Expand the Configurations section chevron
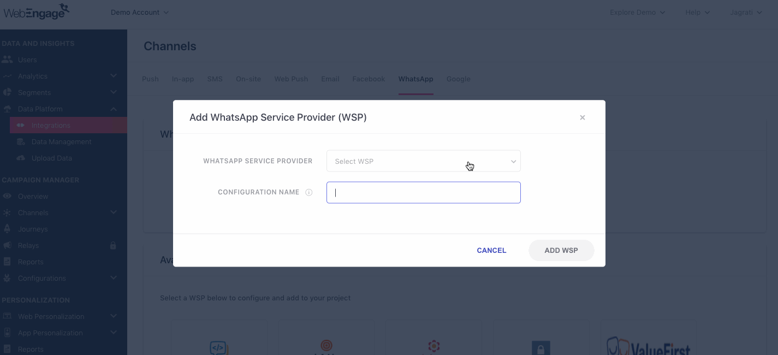This screenshot has height=355, width=778. (114, 278)
